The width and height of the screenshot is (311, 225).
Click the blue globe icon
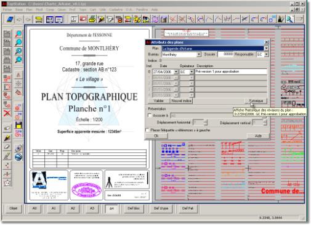18,157
